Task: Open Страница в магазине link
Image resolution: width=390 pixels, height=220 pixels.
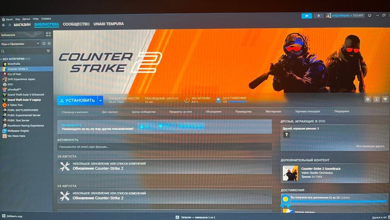Action: 75,112
